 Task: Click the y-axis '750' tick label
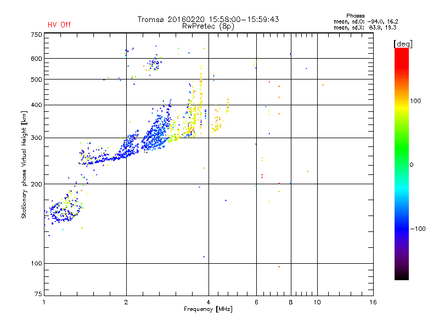[x=37, y=35]
